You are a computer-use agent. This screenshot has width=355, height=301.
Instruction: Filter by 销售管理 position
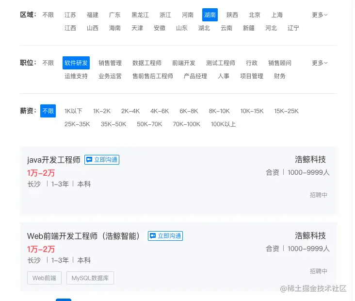click(110, 63)
